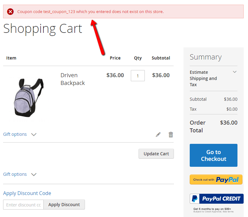This screenshot has height=217, width=248.
Task: Expand the item's Gift options chevron
Action: [x=34, y=135]
